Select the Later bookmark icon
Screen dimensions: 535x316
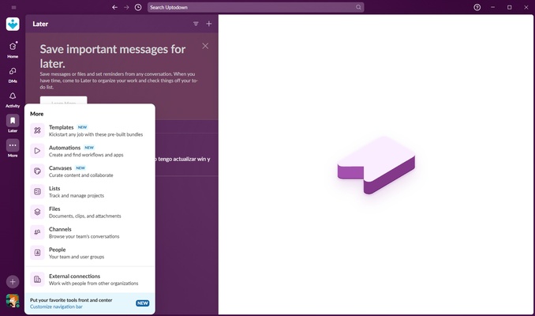click(x=13, y=121)
